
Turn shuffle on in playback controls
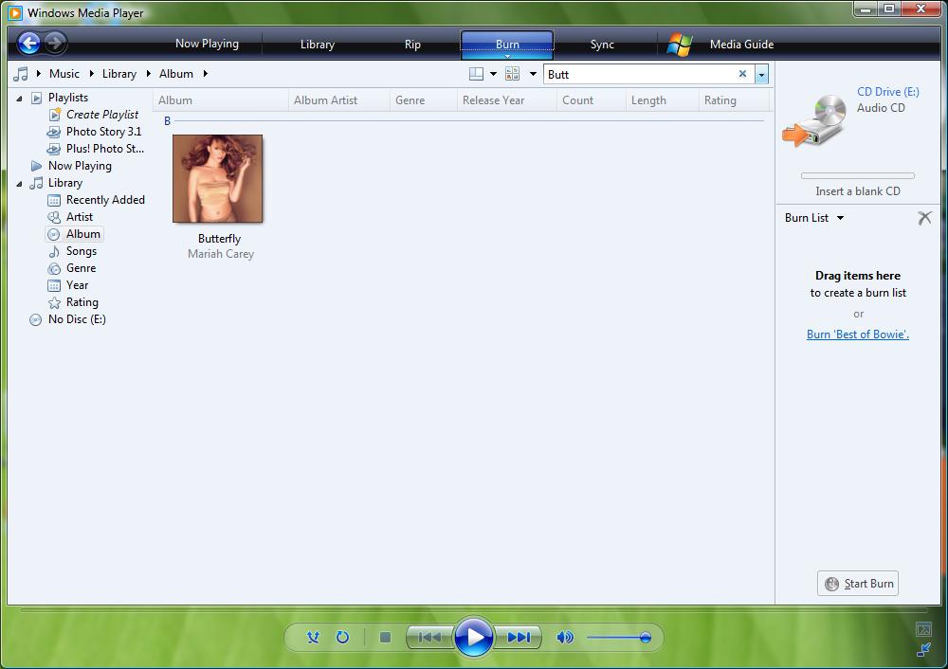pyautogui.click(x=313, y=637)
